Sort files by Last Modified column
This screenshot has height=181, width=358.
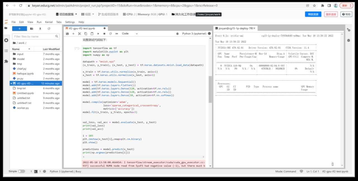pyautogui.click(x=51, y=49)
